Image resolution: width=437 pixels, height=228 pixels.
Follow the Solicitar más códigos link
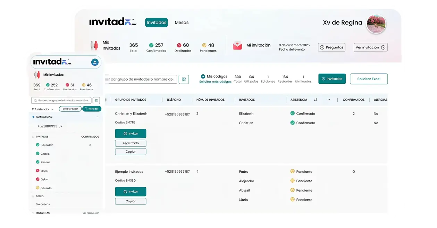215,82
